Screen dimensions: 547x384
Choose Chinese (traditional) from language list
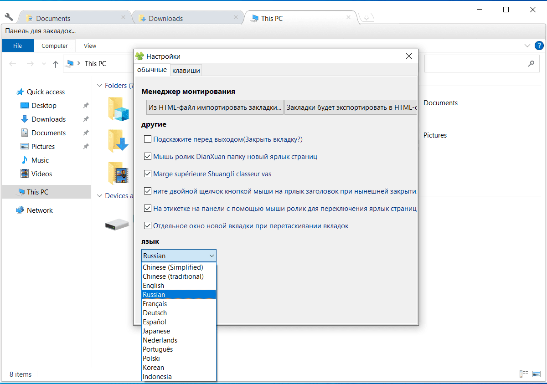point(179,276)
